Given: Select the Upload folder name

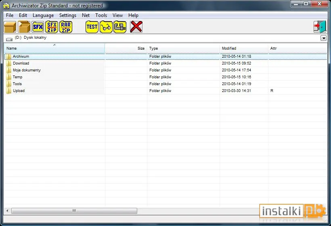Looking at the screenshot, I should (x=19, y=91).
